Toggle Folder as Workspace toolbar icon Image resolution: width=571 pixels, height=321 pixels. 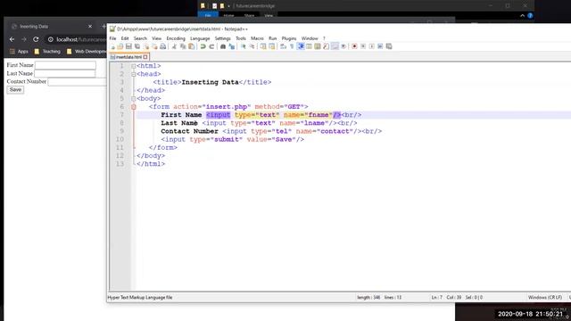[x=335, y=46]
